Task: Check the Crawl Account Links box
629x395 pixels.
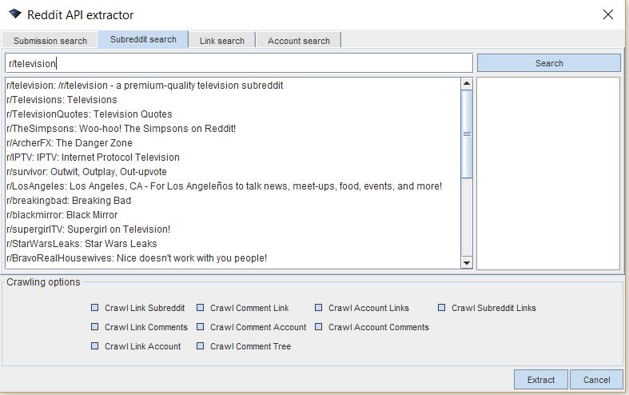Action: click(x=319, y=308)
